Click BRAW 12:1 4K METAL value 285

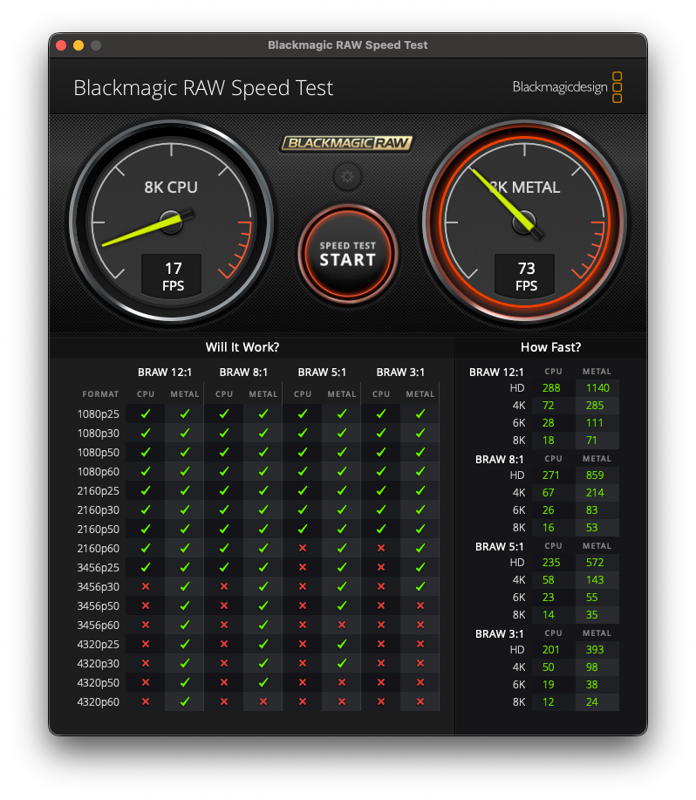(595, 406)
